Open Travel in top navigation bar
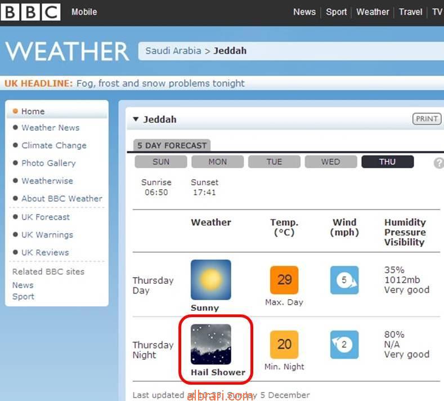Viewport: 444px width, 401px height. point(411,12)
